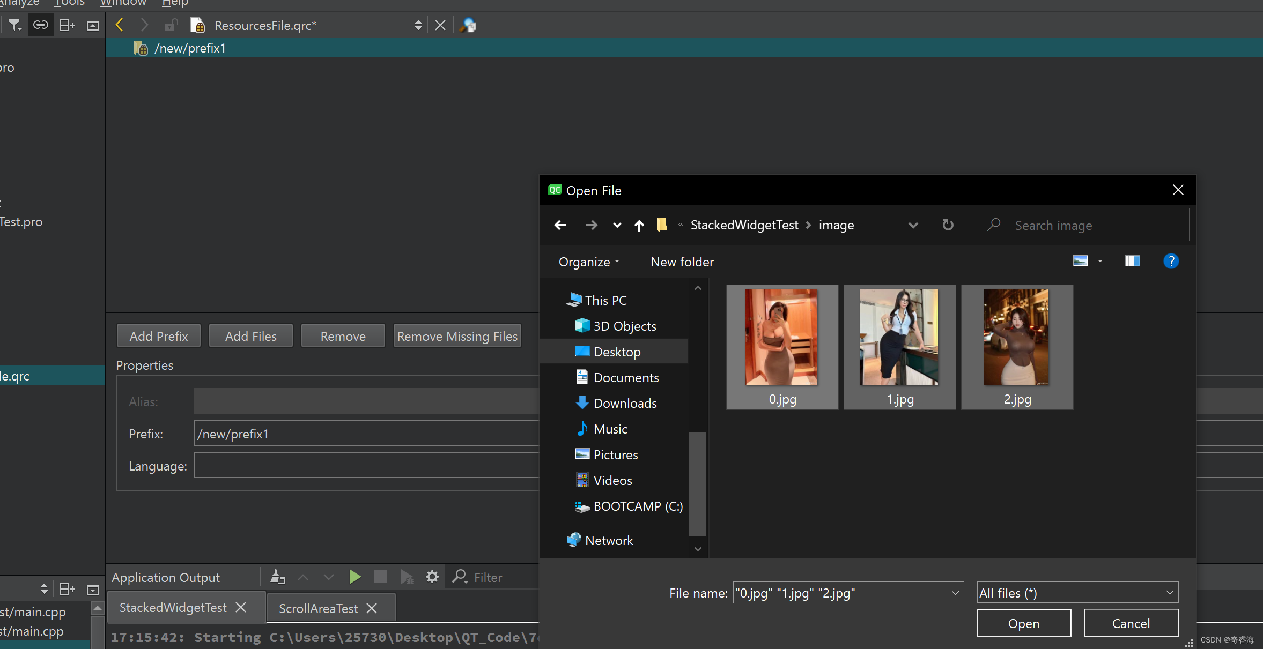This screenshot has height=649, width=1263.
Task: Click refresh button in Open File dialog
Action: pos(948,225)
